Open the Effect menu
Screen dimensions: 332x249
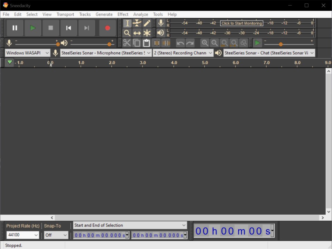click(x=123, y=15)
